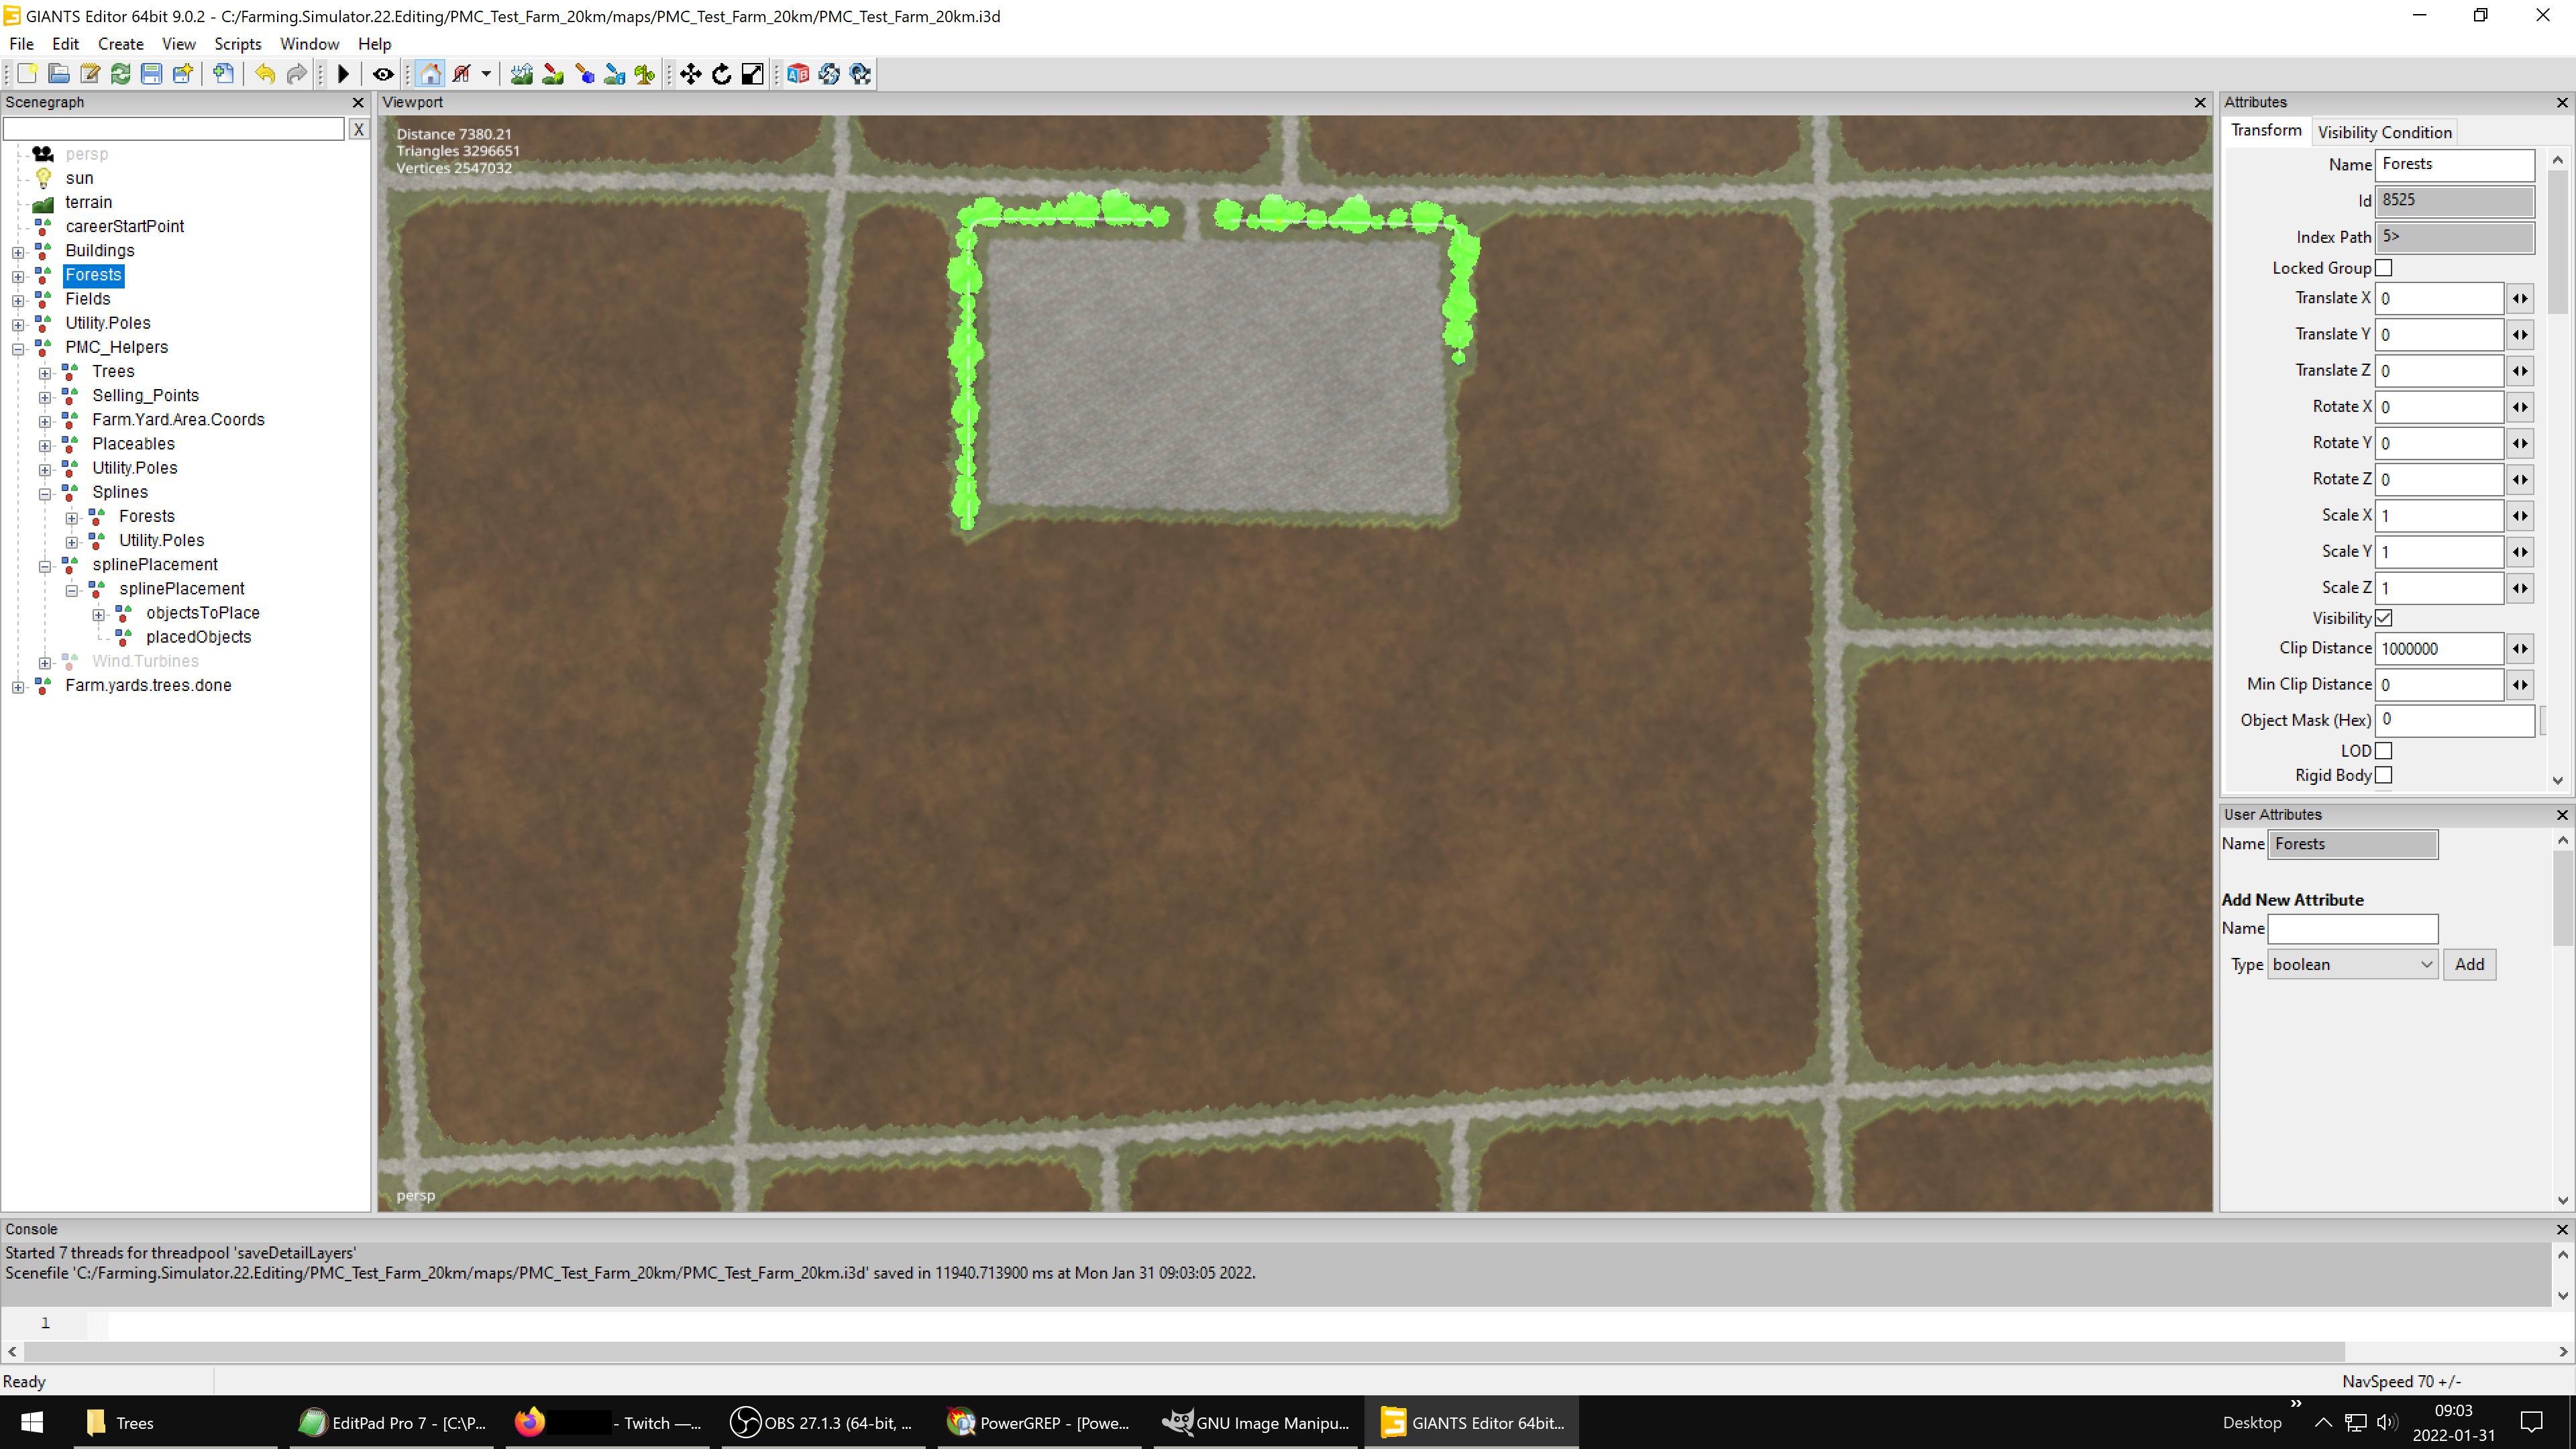Open the Scripts menu
Screen dimensions: 2576x1449
(238, 44)
